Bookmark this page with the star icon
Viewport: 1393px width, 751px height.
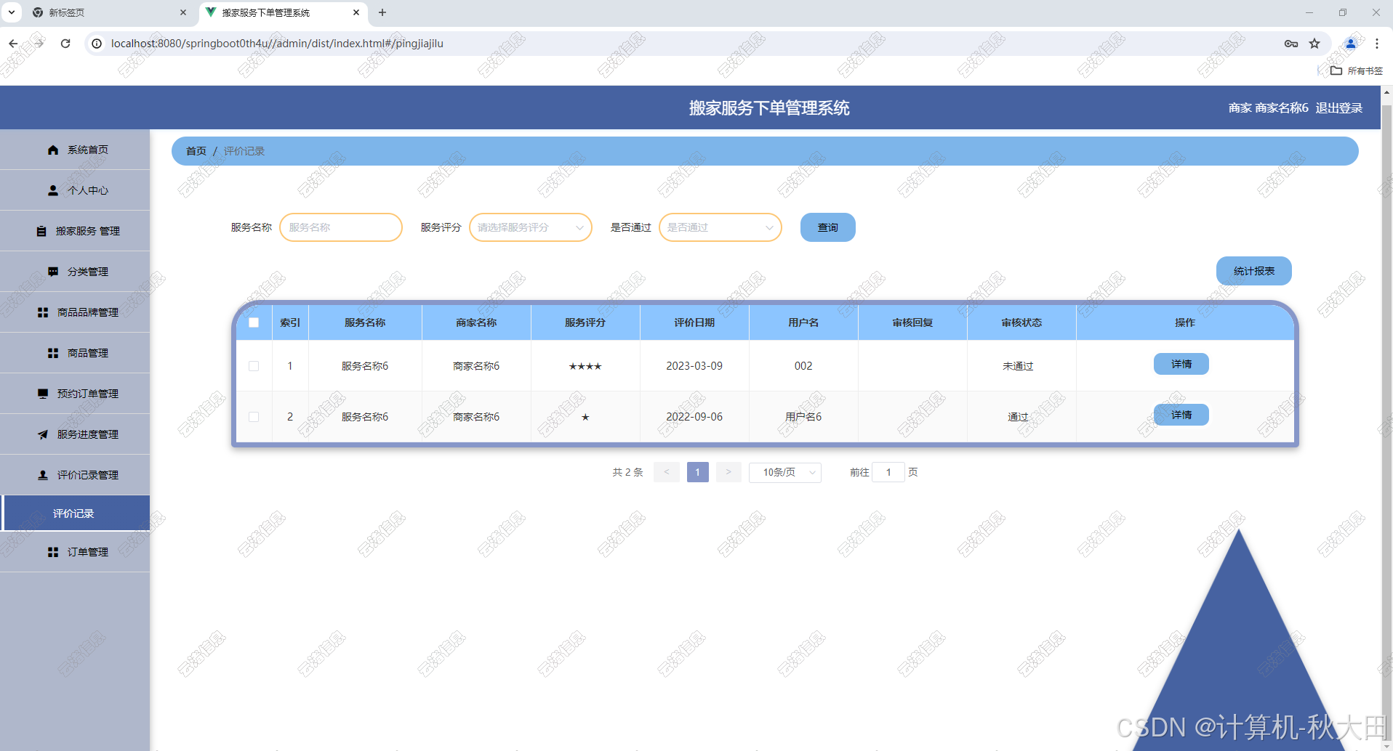click(x=1314, y=44)
